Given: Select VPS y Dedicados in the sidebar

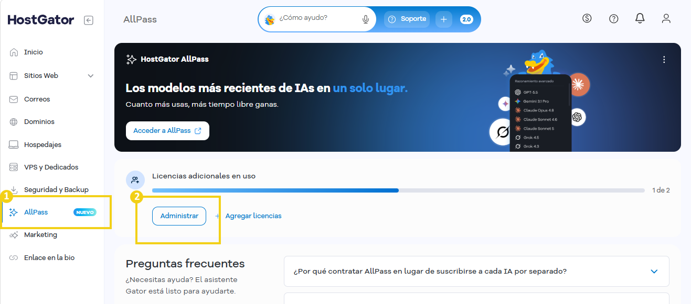Looking at the screenshot, I should pos(52,167).
